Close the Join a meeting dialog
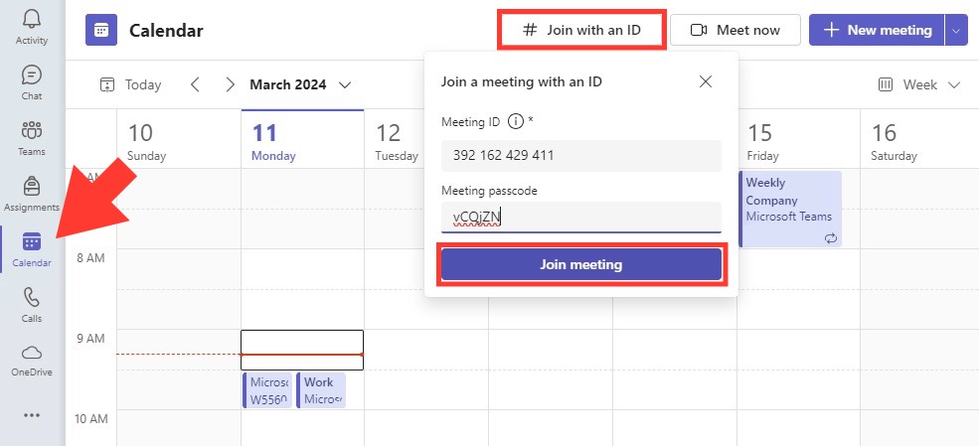The width and height of the screenshot is (979, 446). click(706, 81)
